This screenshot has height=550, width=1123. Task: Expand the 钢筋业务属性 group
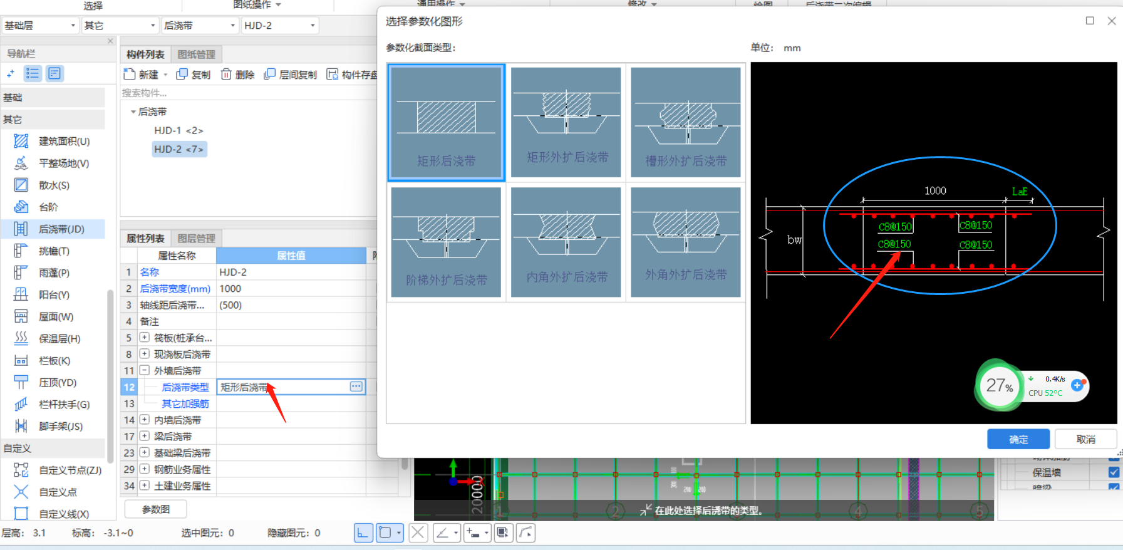pos(145,469)
